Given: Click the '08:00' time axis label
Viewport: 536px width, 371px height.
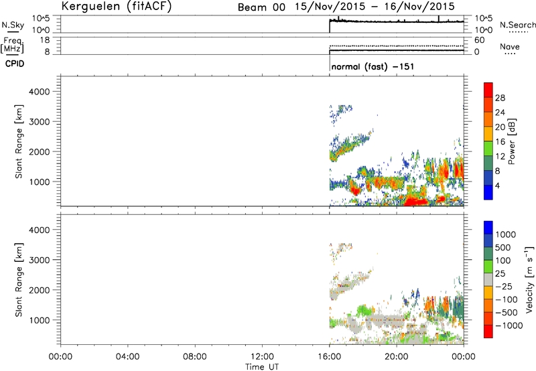Looking at the screenshot, I should pyautogui.click(x=195, y=357).
